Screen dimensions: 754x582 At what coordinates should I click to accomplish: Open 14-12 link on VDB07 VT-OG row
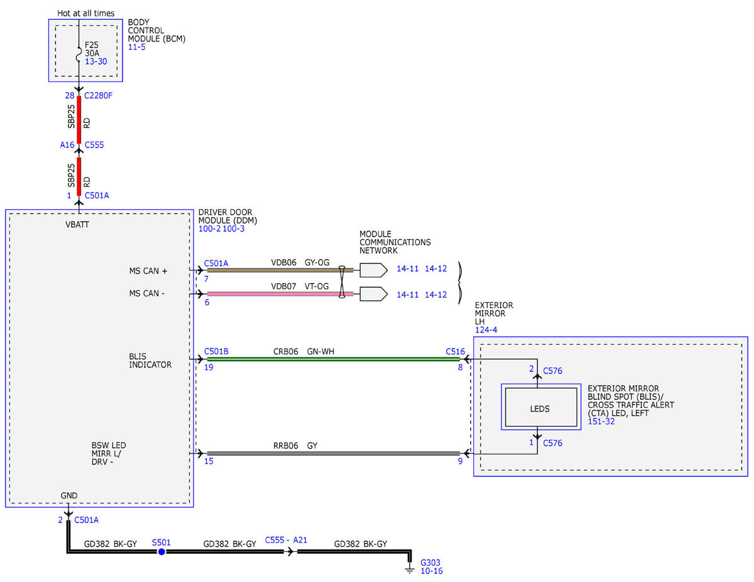436,294
